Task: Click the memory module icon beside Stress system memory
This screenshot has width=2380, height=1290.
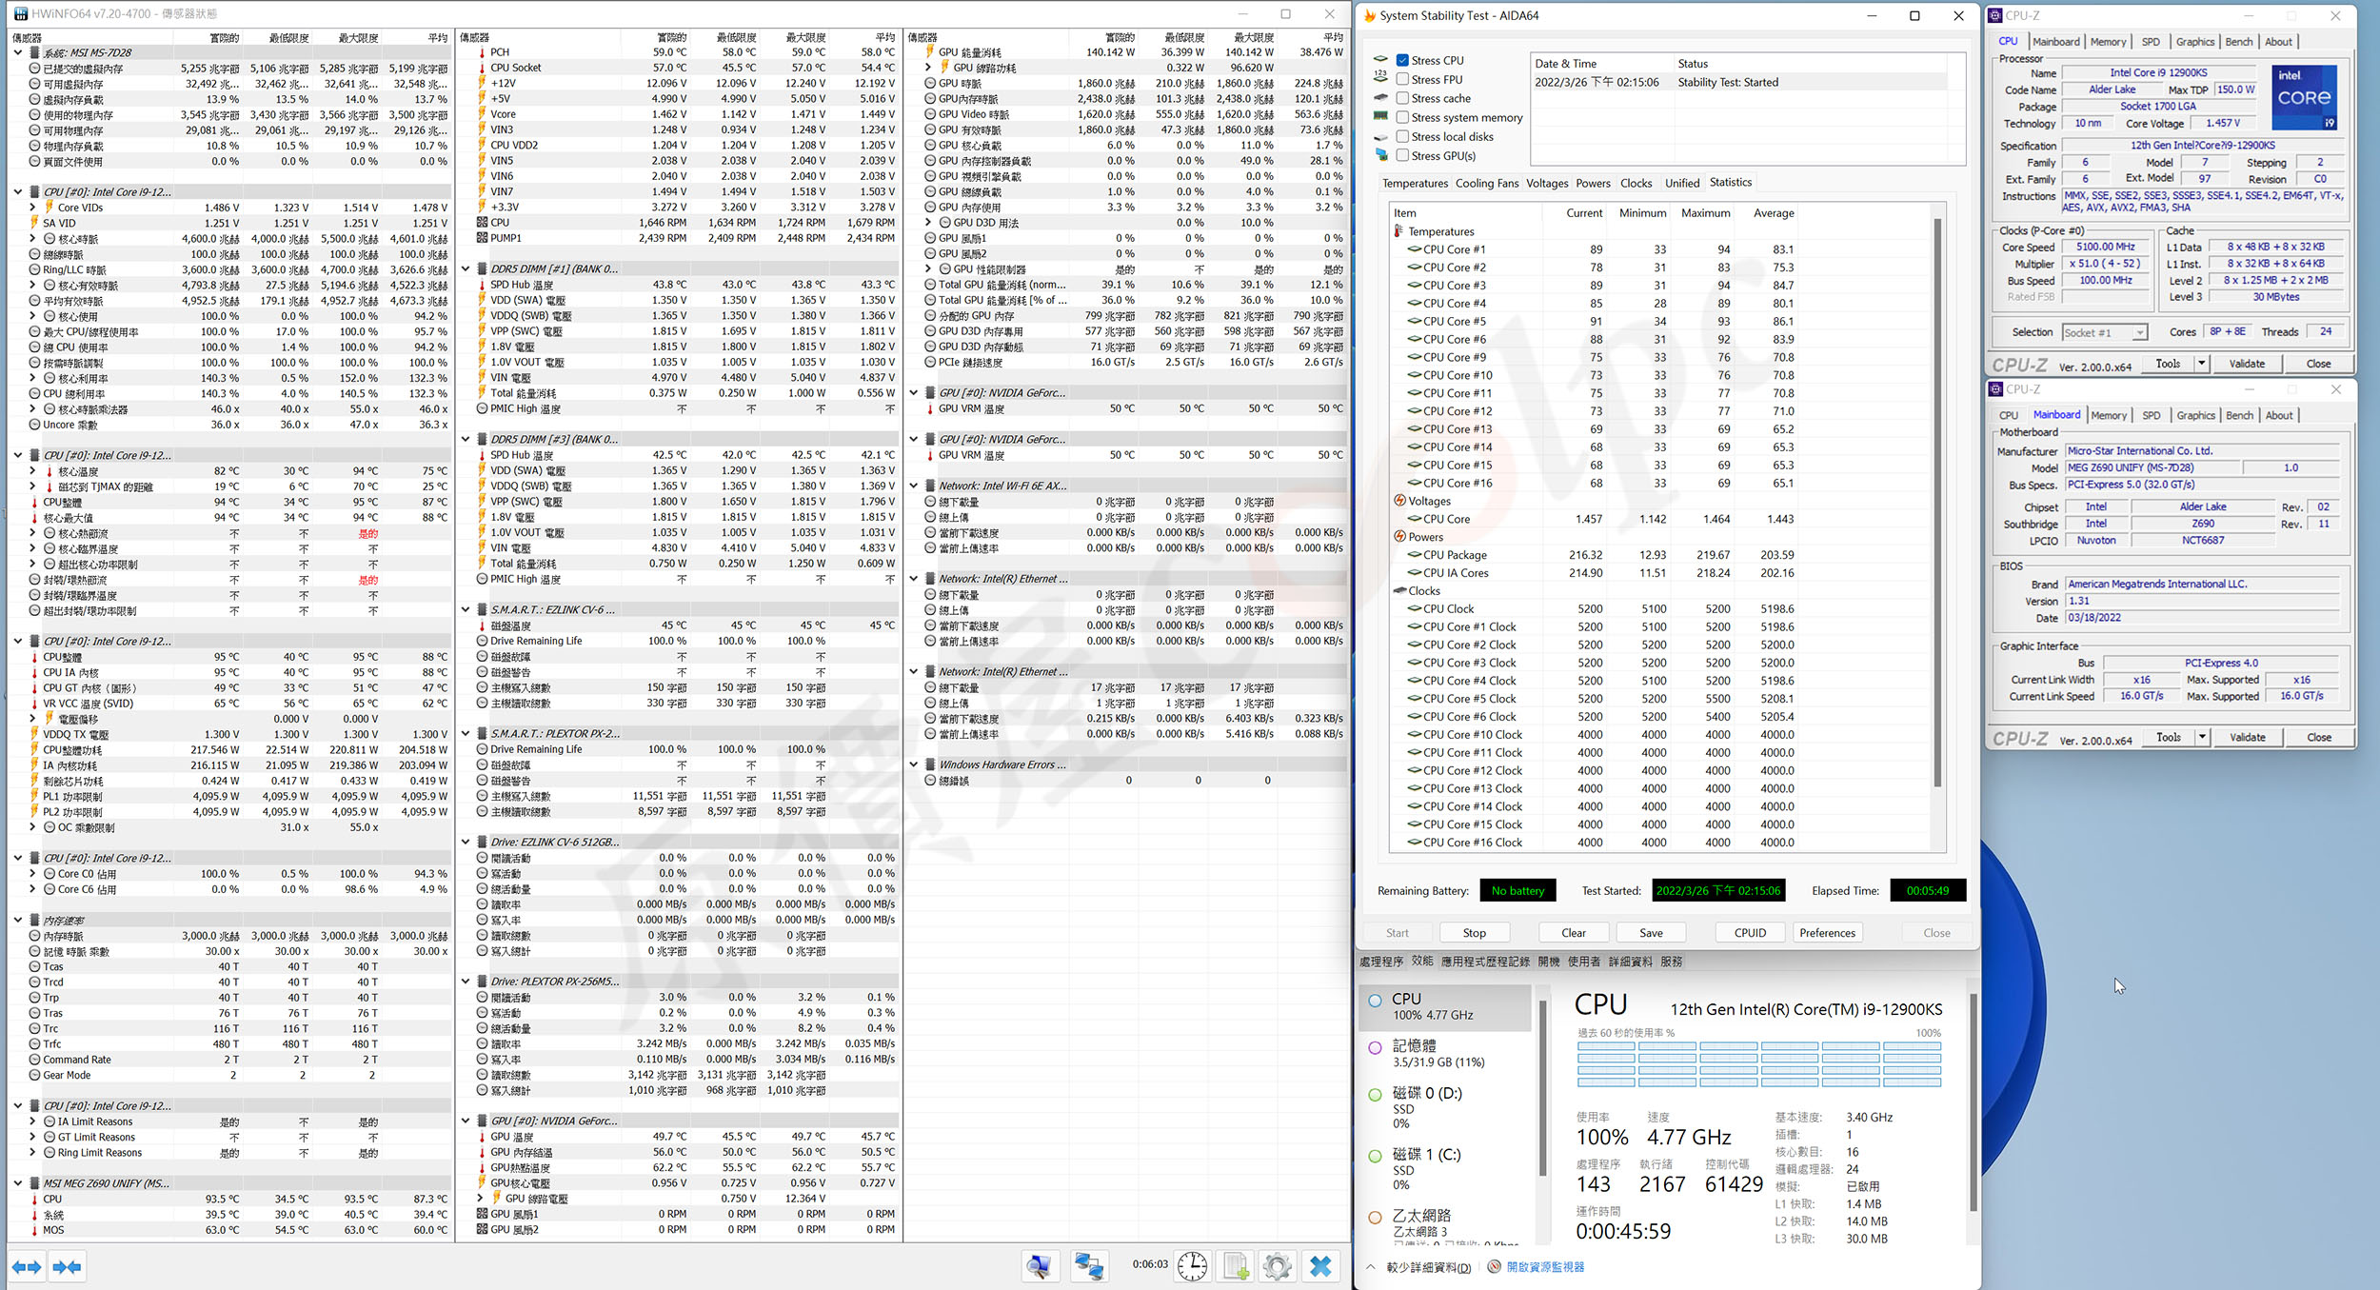Action: point(1381,117)
